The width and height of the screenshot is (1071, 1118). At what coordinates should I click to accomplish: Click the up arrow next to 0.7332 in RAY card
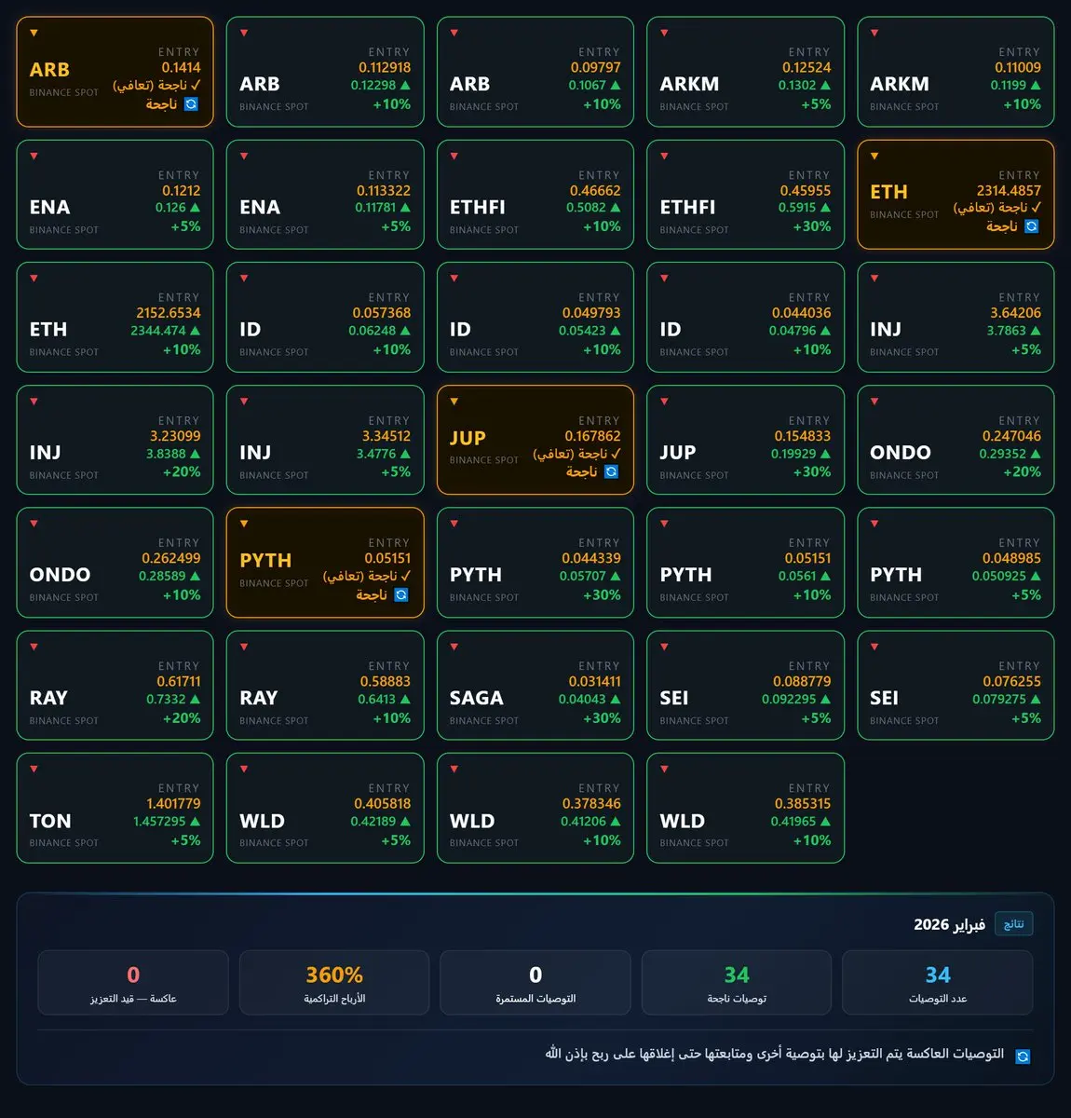(x=195, y=699)
